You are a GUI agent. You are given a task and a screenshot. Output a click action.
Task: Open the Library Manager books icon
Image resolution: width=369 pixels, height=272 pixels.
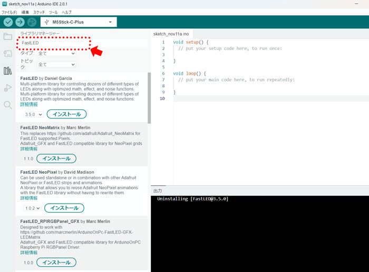pos(8,70)
